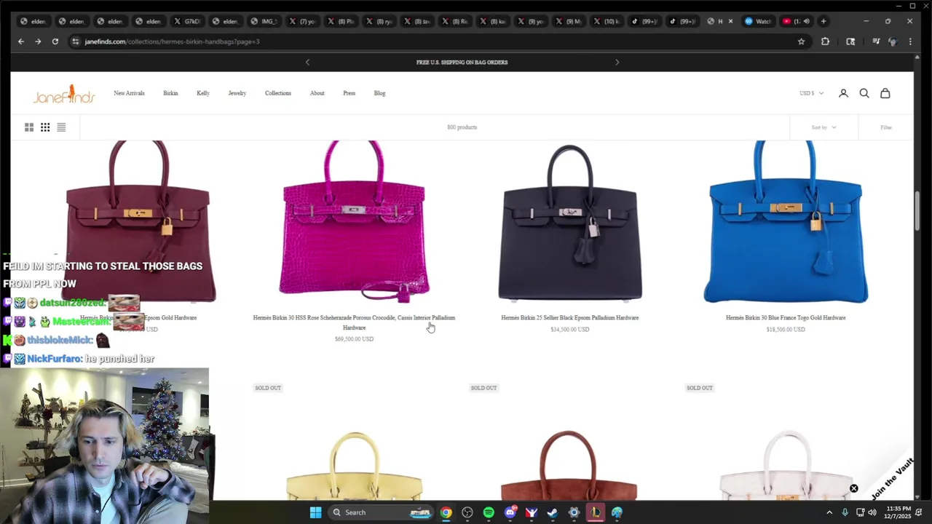View the blue Birkin 30 photo
This screenshot has height=524, width=932.
point(786,222)
